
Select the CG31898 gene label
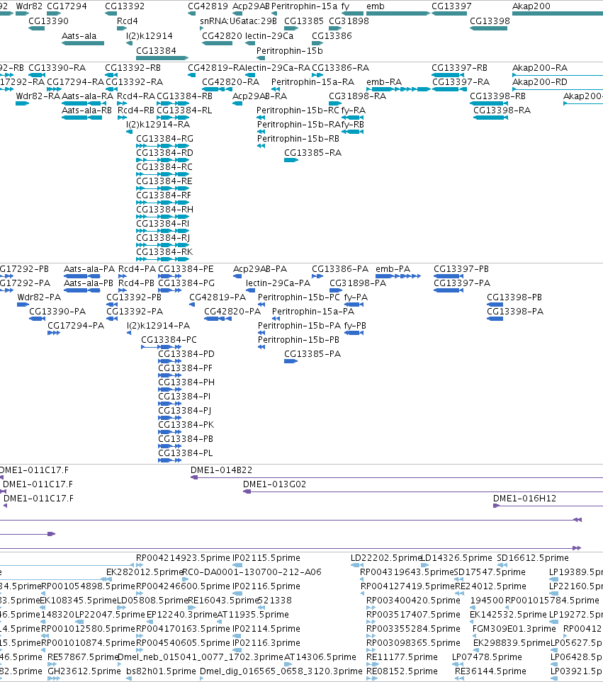349,21
